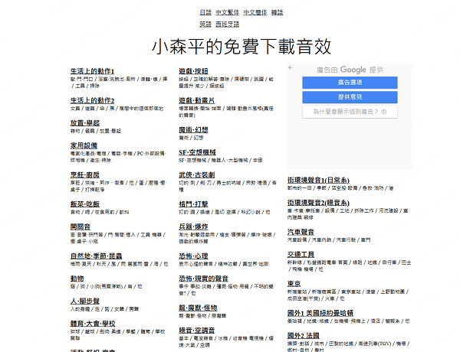Open the 遊戲·動畫片 category
Viewport: 460px width, 352px height.
coord(196,100)
